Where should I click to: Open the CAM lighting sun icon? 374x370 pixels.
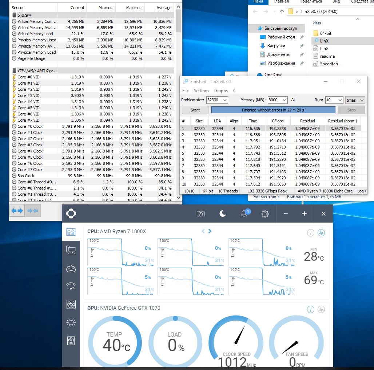(71, 323)
